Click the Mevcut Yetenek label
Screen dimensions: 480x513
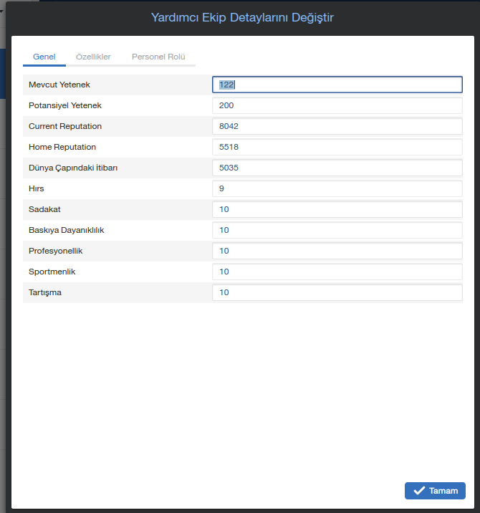coord(59,85)
